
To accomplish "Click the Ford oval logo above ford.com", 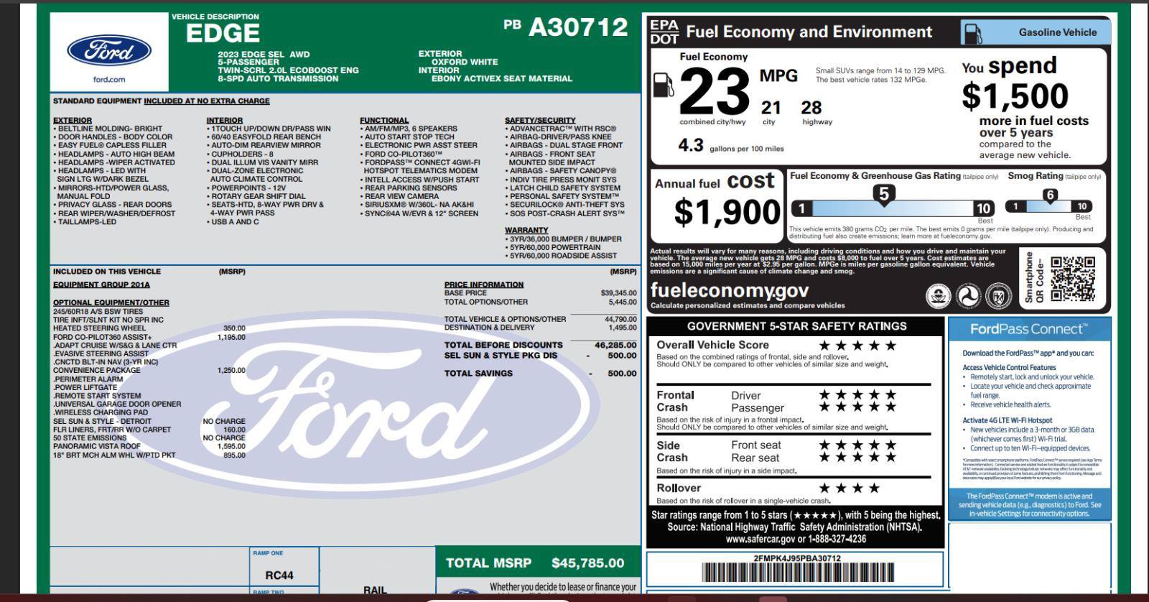I will coord(109,51).
